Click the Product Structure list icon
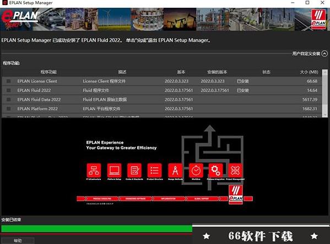The width and height of the screenshot is (330, 244). [x=155, y=171]
